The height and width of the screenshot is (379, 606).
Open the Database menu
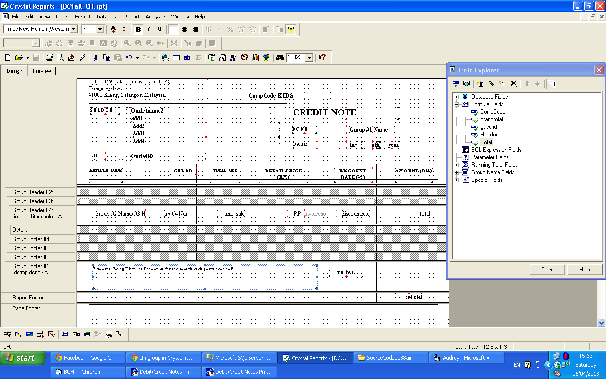click(107, 17)
